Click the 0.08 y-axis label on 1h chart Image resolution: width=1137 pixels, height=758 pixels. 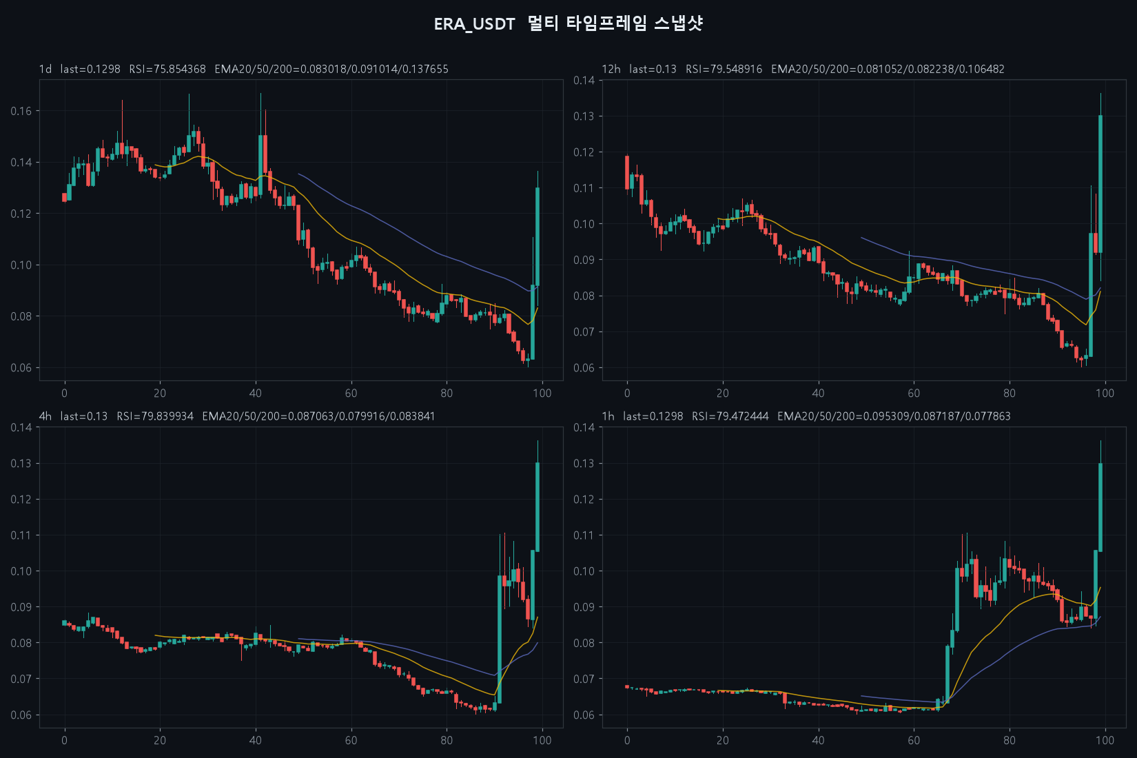(584, 643)
